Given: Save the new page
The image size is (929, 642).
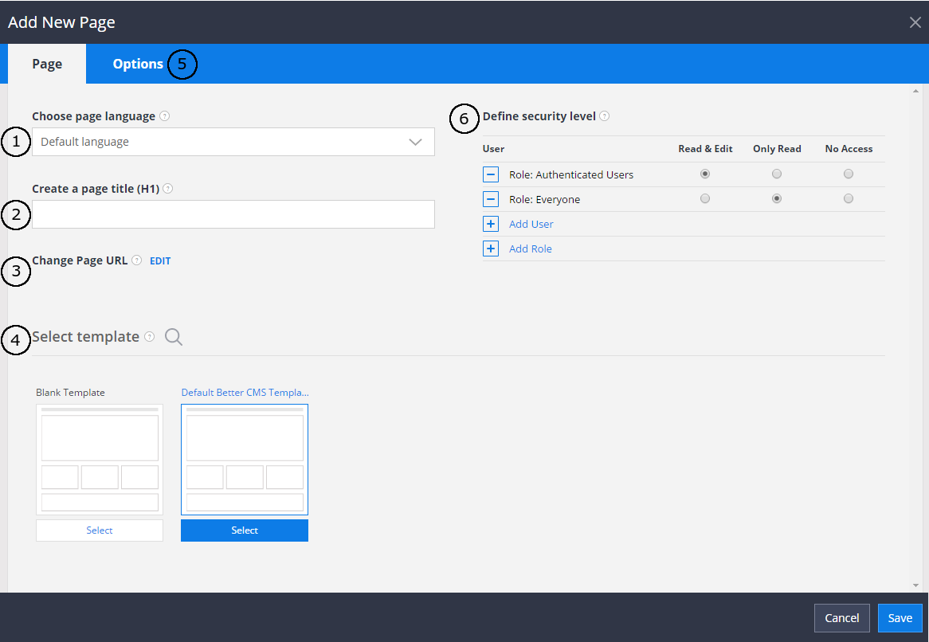Looking at the screenshot, I should point(900,617).
